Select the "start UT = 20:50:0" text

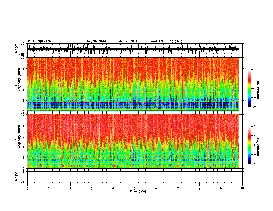click(x=166, y=41)
